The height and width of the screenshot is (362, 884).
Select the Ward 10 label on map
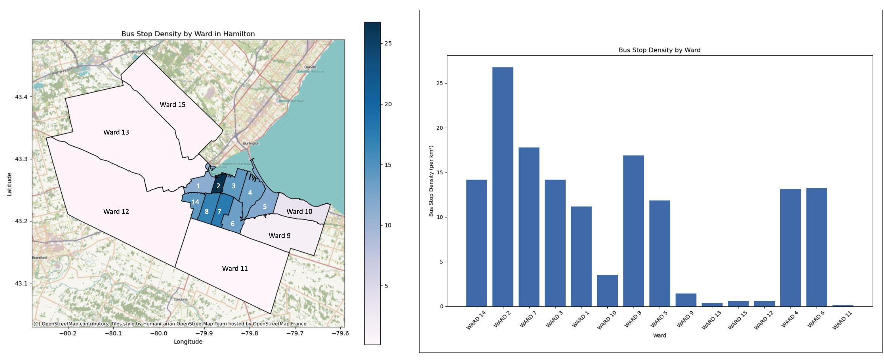(x=299, y=211)
